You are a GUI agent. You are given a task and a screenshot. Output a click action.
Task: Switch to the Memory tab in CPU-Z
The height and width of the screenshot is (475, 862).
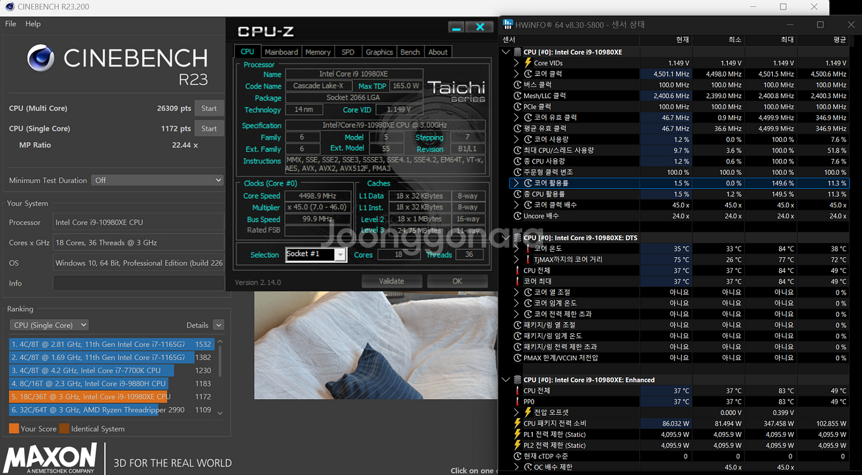pyautogui.click(x=318, y=52)
